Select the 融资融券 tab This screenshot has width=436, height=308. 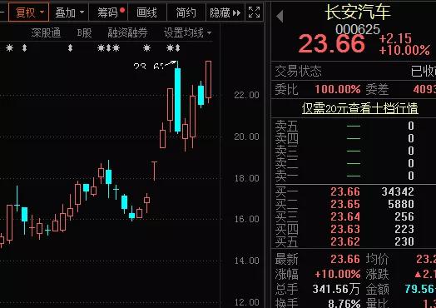[127, 32]
